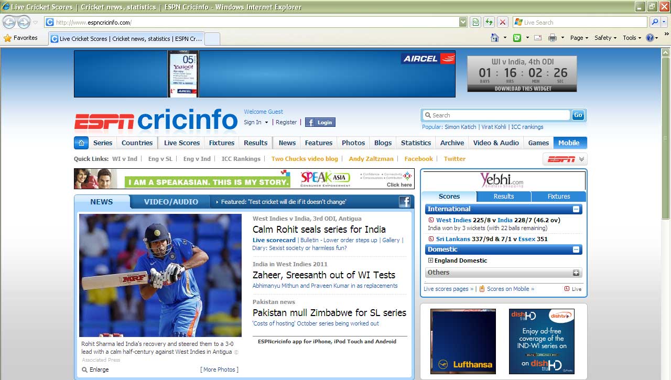The width and height of the screenshot is (671, 380).
Task: Open the Favorites star button
Action: click(x=21, y=38)
